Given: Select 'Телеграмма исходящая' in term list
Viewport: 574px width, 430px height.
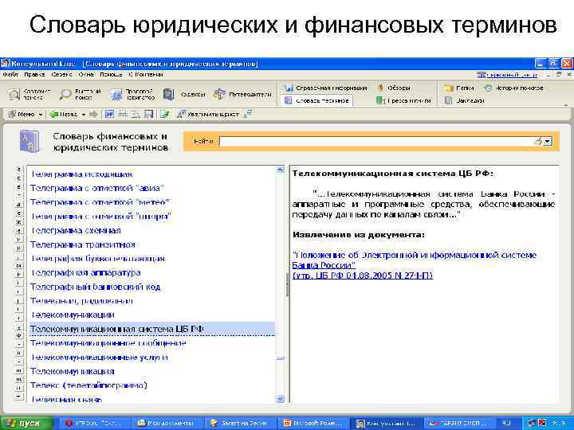Looking at the screenshot, I should click(x=81, y=174).
